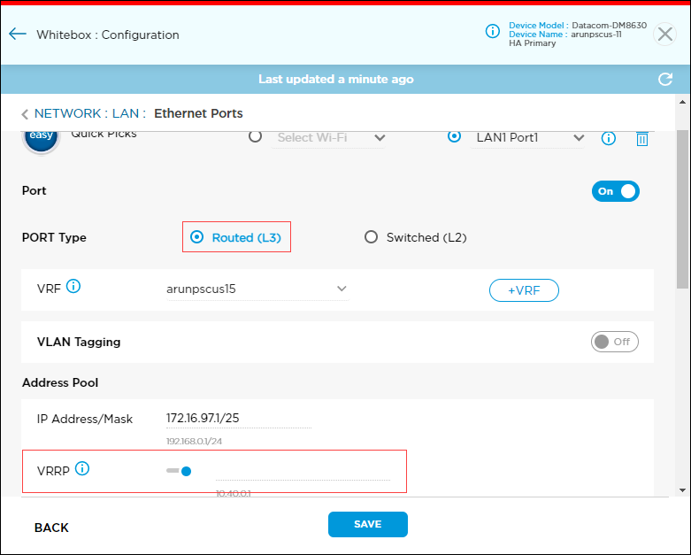This screenshot has height=555, width=691.
Task: Click the refresh icon on update bar
Action: click(x=665, y=80)
